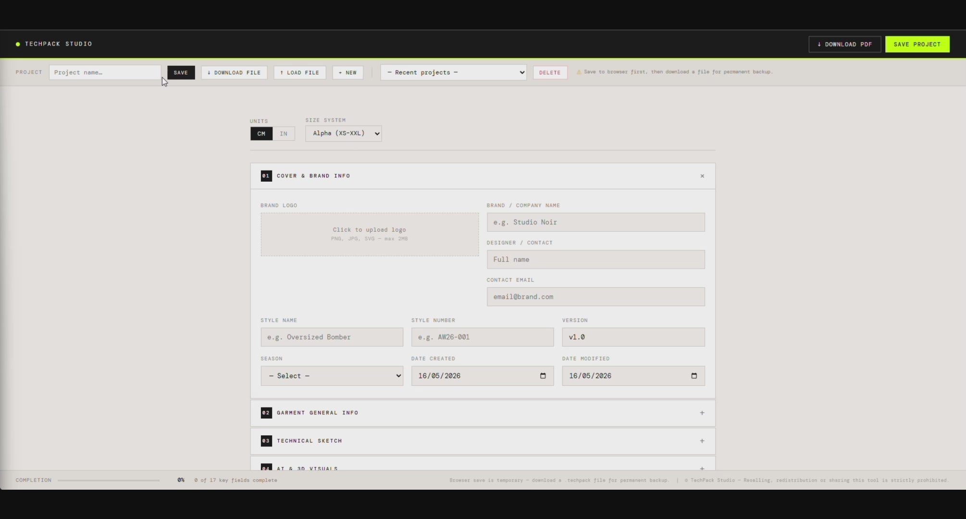Click the Delete project button
The image size is (966, 519).
pos(550,73)
